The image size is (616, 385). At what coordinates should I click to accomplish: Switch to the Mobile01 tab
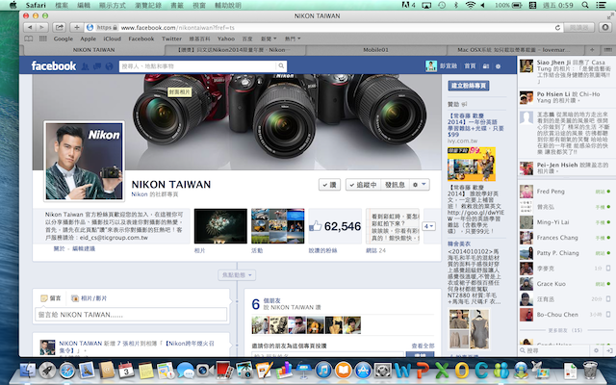375,50
